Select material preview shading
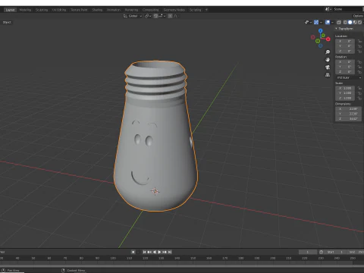Screen dimensions: 364x273 pos(355,22)
